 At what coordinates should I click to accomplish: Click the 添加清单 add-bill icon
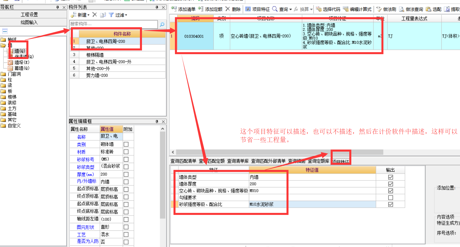pos(174,9)
